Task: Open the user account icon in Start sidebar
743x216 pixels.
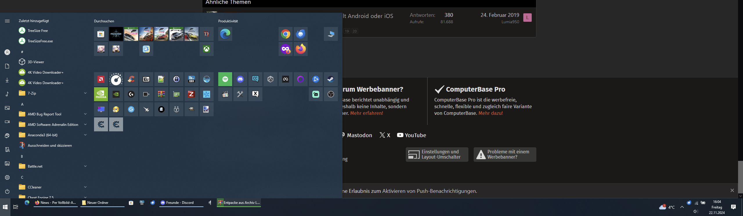Action: point(7,52)
